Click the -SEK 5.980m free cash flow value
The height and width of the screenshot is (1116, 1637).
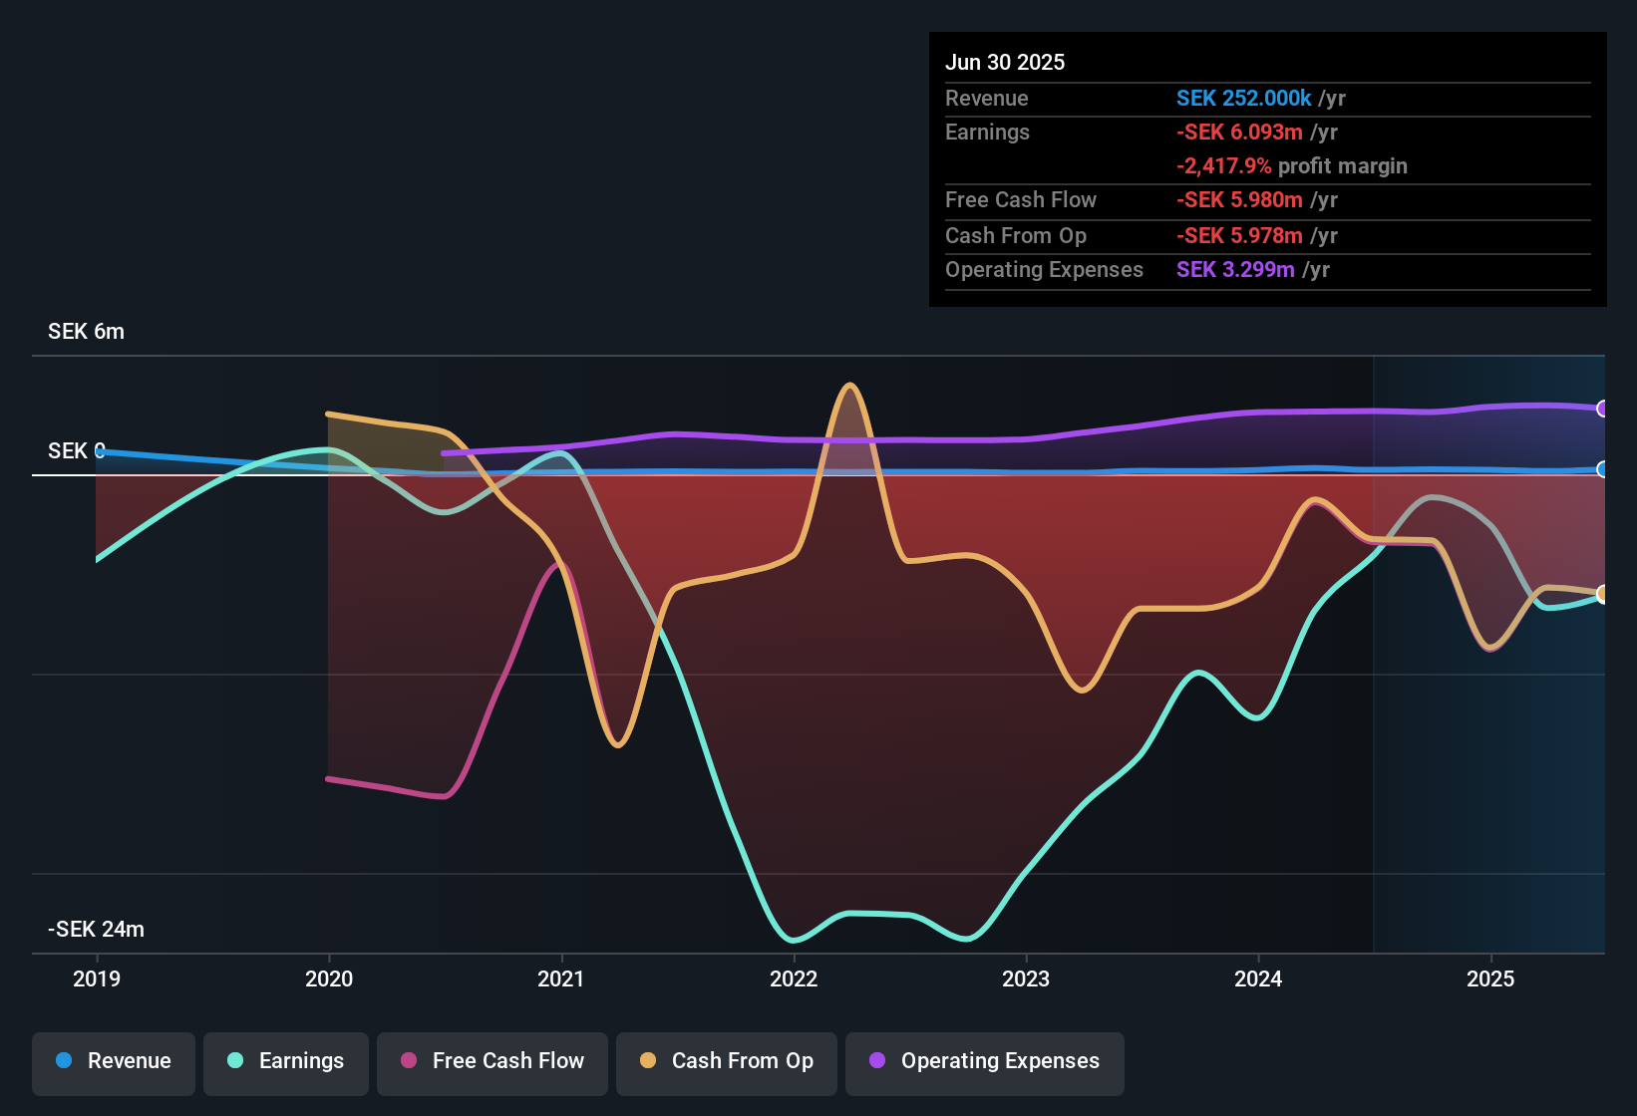click(x=1239, y=199)
